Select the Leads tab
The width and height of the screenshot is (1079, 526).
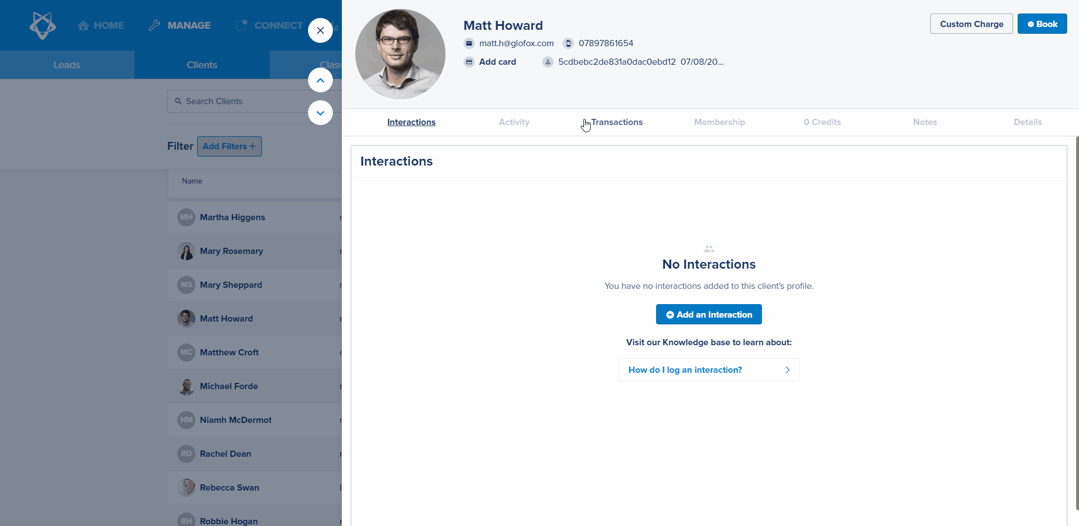(67, 65)
